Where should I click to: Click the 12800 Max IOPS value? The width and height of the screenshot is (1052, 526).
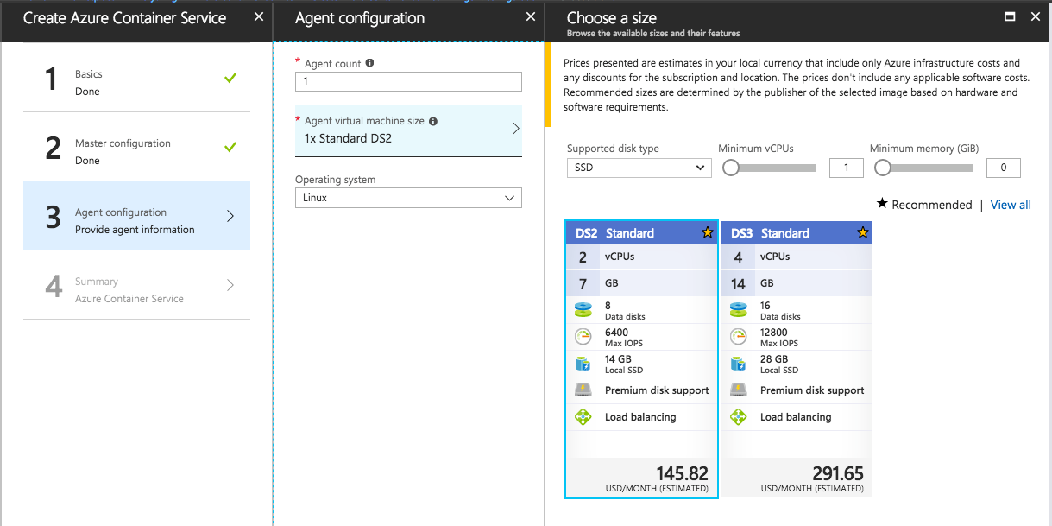pyautogui.click(x=775, y=333)
